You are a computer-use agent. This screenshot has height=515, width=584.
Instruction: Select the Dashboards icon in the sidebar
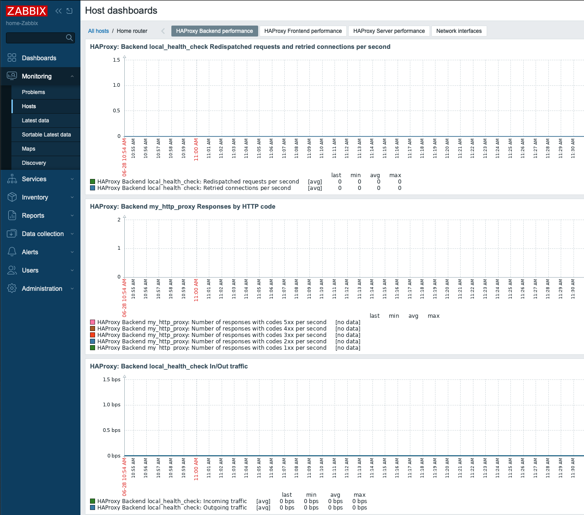pyautogui.click(x=11, y=58)
